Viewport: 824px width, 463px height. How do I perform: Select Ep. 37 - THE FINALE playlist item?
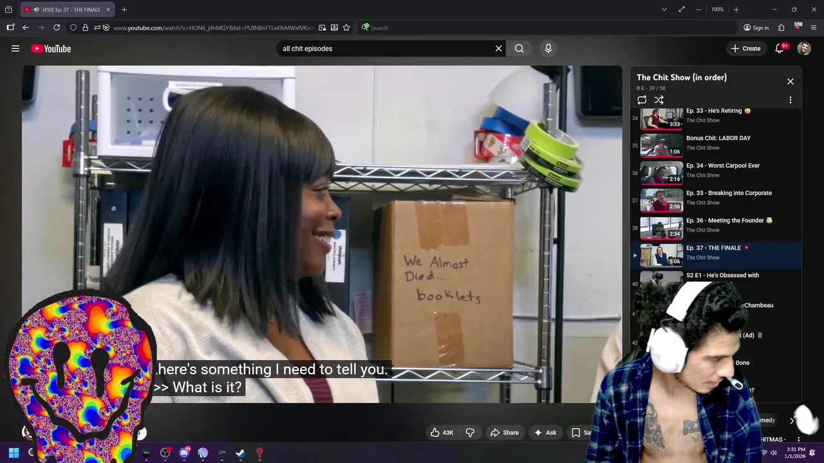point(716,255)
